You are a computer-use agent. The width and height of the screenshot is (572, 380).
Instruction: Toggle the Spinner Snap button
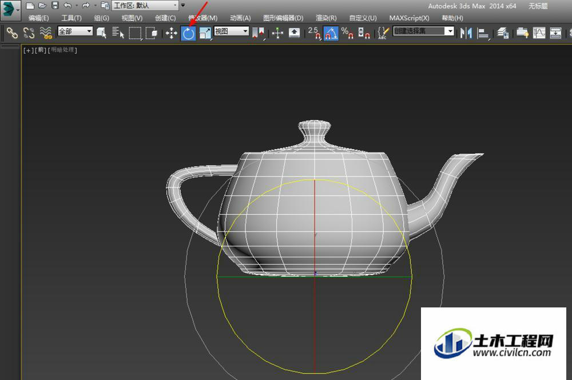[x=364, y=33]
